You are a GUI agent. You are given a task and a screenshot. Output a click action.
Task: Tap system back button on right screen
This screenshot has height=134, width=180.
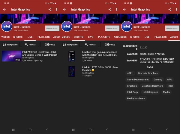click(x=167, y=130)
